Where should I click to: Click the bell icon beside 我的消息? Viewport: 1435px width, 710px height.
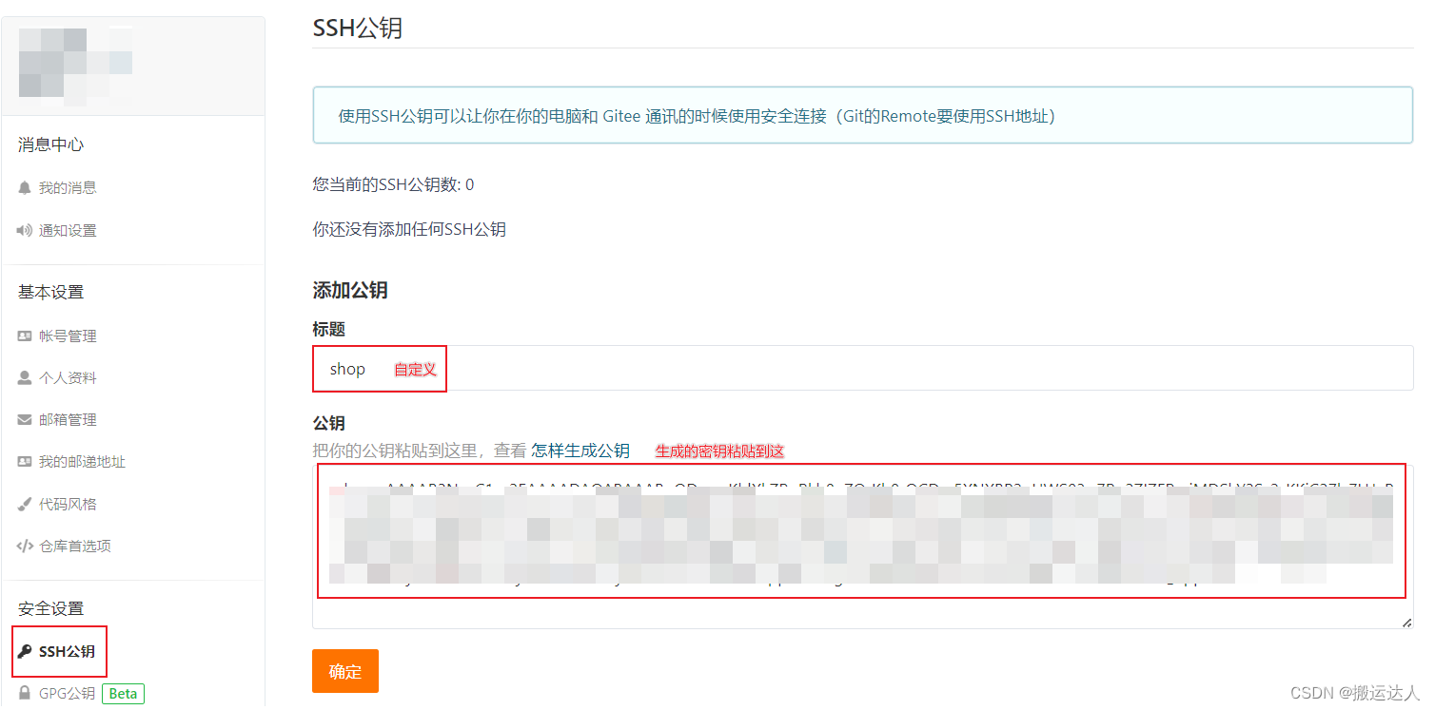point(25,188)
